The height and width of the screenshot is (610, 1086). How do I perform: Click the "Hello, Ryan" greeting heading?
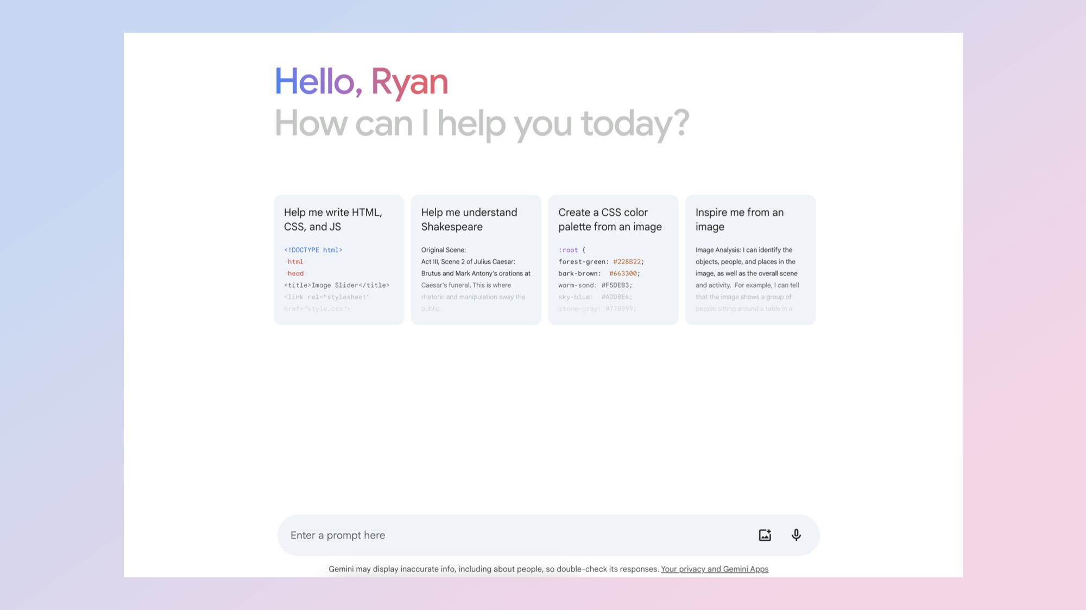pos(361,82)
